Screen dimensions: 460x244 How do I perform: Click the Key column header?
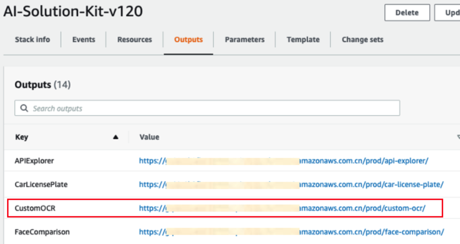click(21, 137)
